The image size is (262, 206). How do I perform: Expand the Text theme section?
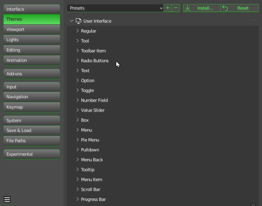tap(77, 71)
